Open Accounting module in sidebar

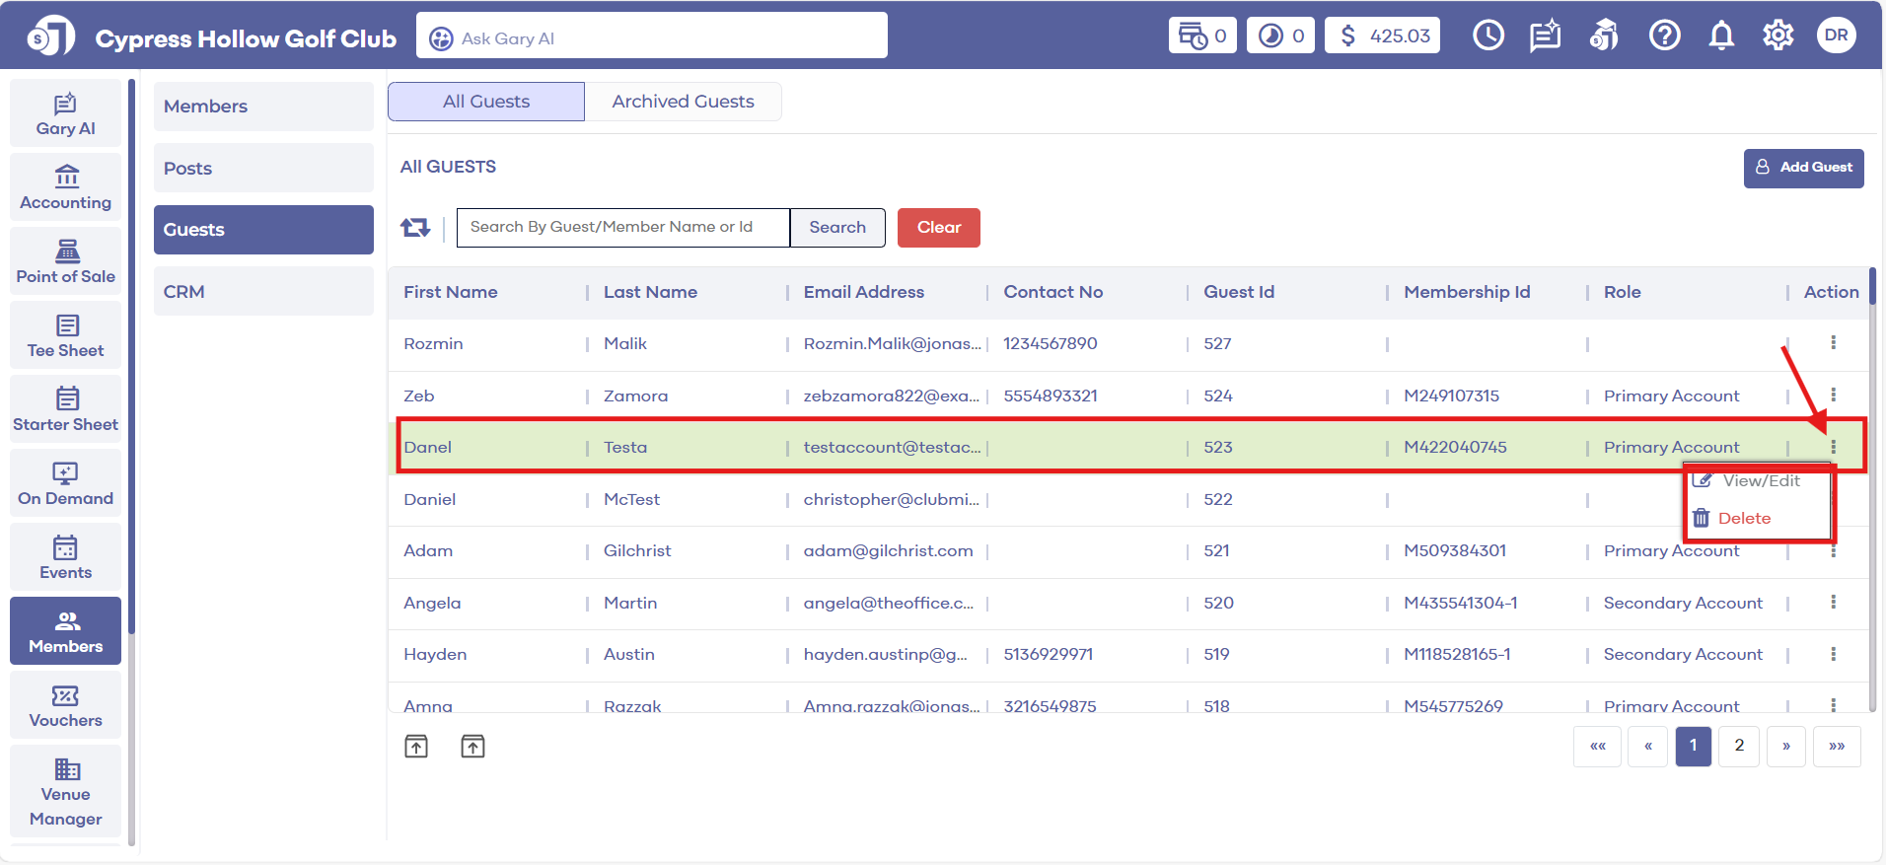pos(65,187)
